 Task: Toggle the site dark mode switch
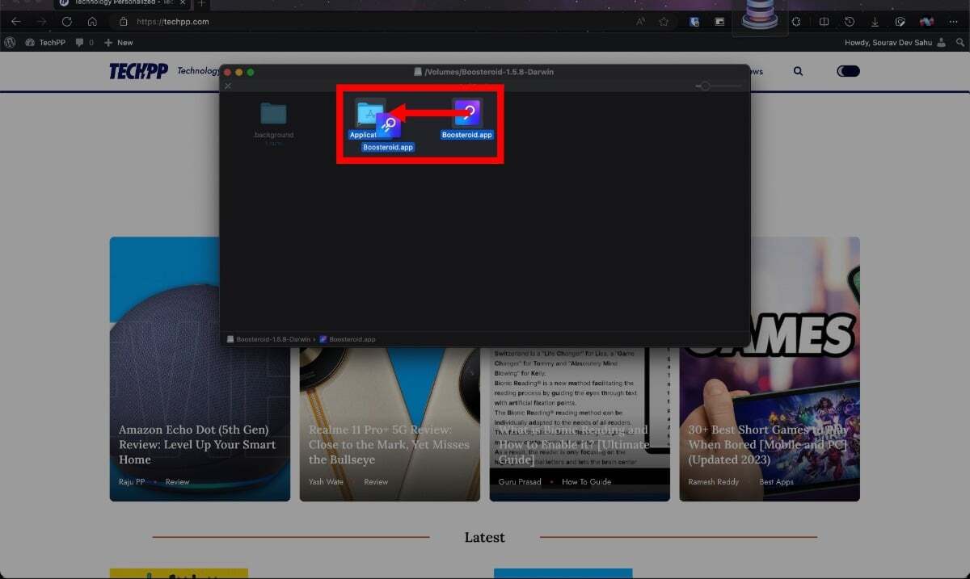pyautogui.click(x=848, y=71)
